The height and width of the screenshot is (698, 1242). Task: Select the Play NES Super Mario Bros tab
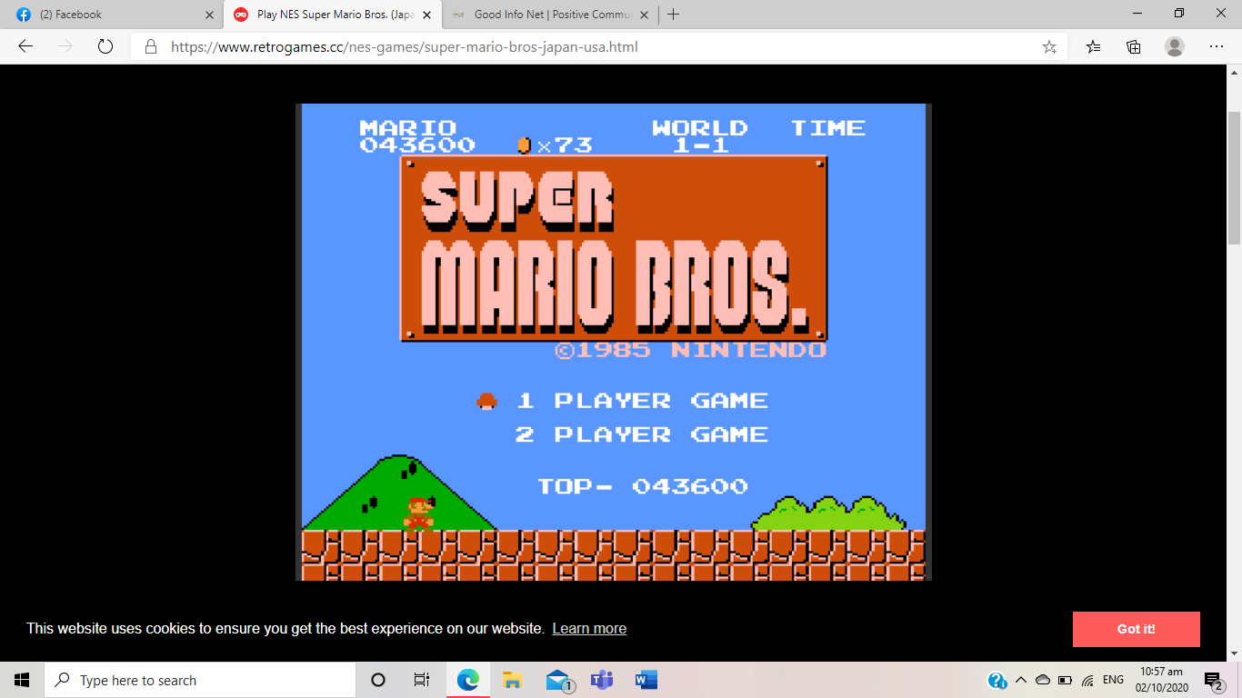point(333,15)
